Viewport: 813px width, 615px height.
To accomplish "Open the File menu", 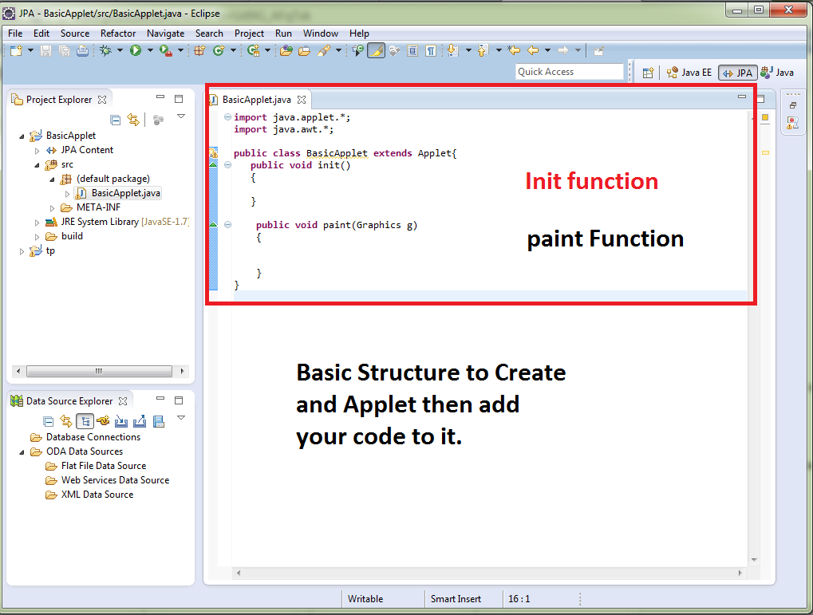I will (x=15, y=34).
